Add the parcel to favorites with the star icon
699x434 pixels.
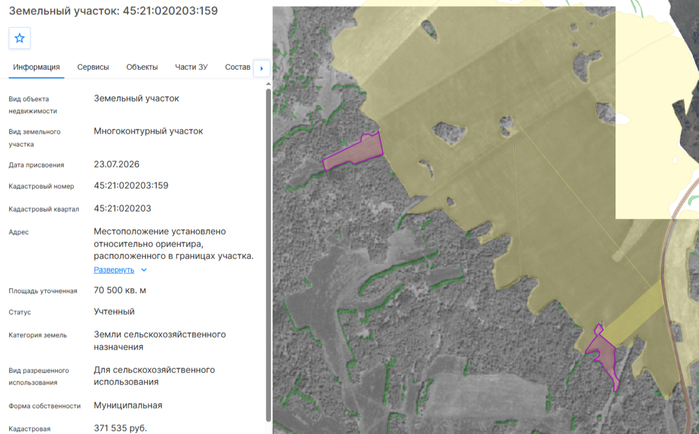[20, 38]
